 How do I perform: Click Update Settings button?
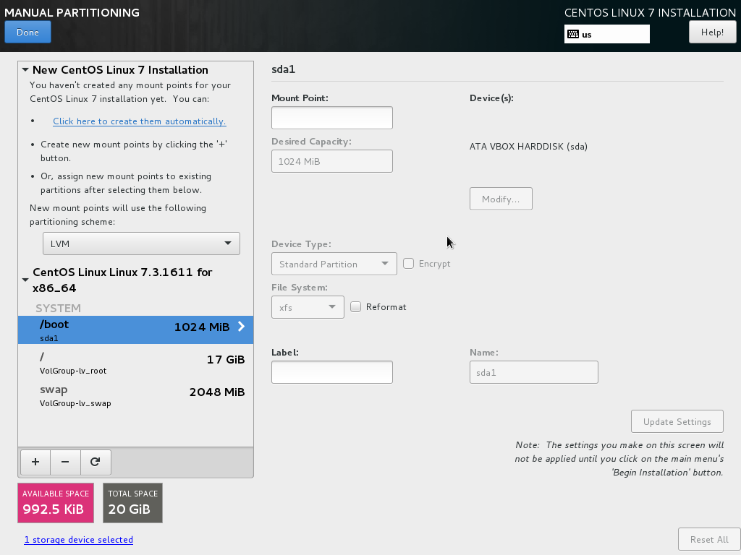677,421
